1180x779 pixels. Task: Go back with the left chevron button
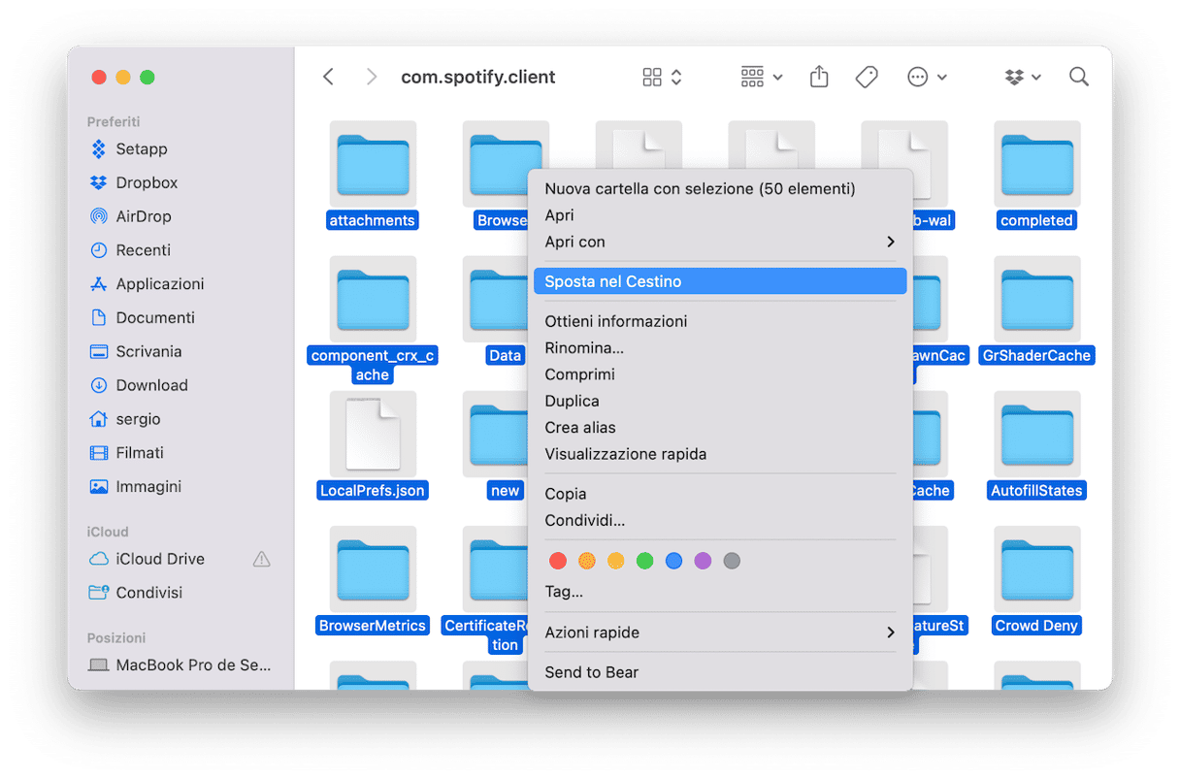tap(328, 77)
